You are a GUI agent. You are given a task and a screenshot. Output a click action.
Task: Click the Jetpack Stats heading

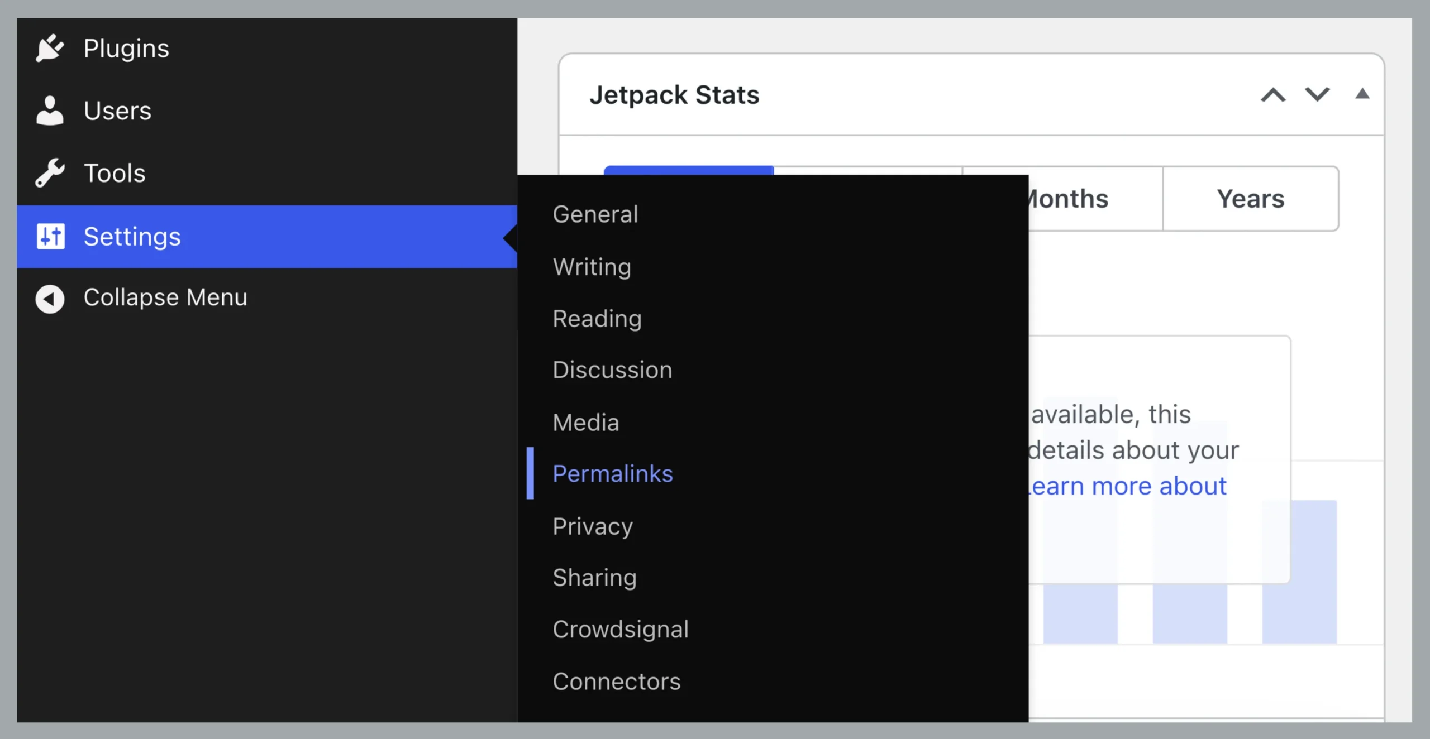(674, 95)
